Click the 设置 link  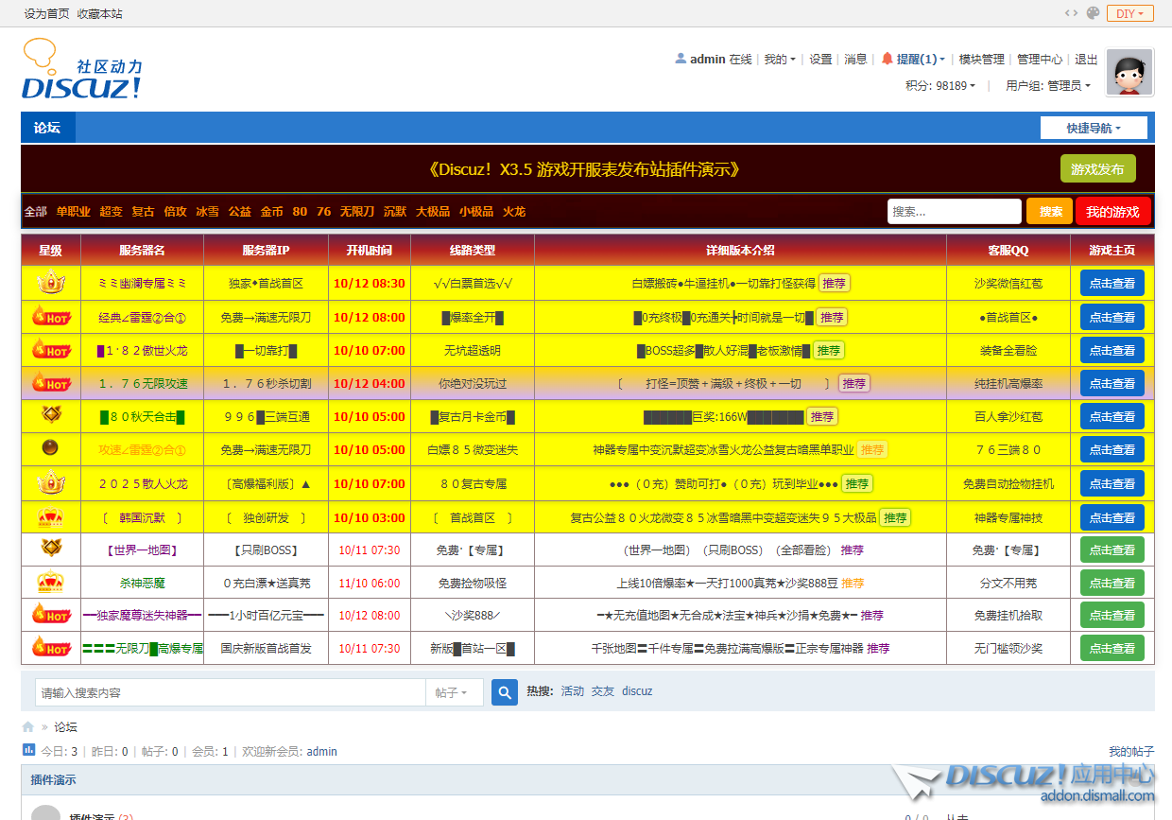pyautogui.click(x=820, y=59)
